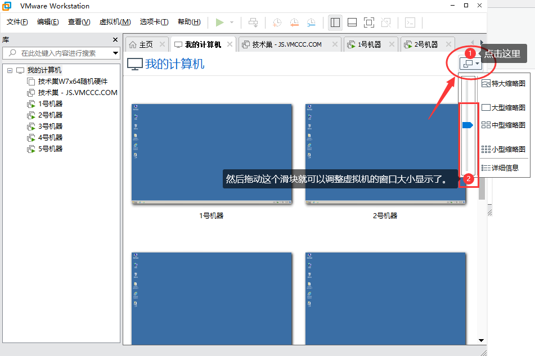Screen dimensions: 535x356
Task: Select 特大缩略图 view option
Action: (x=505, y=83)
